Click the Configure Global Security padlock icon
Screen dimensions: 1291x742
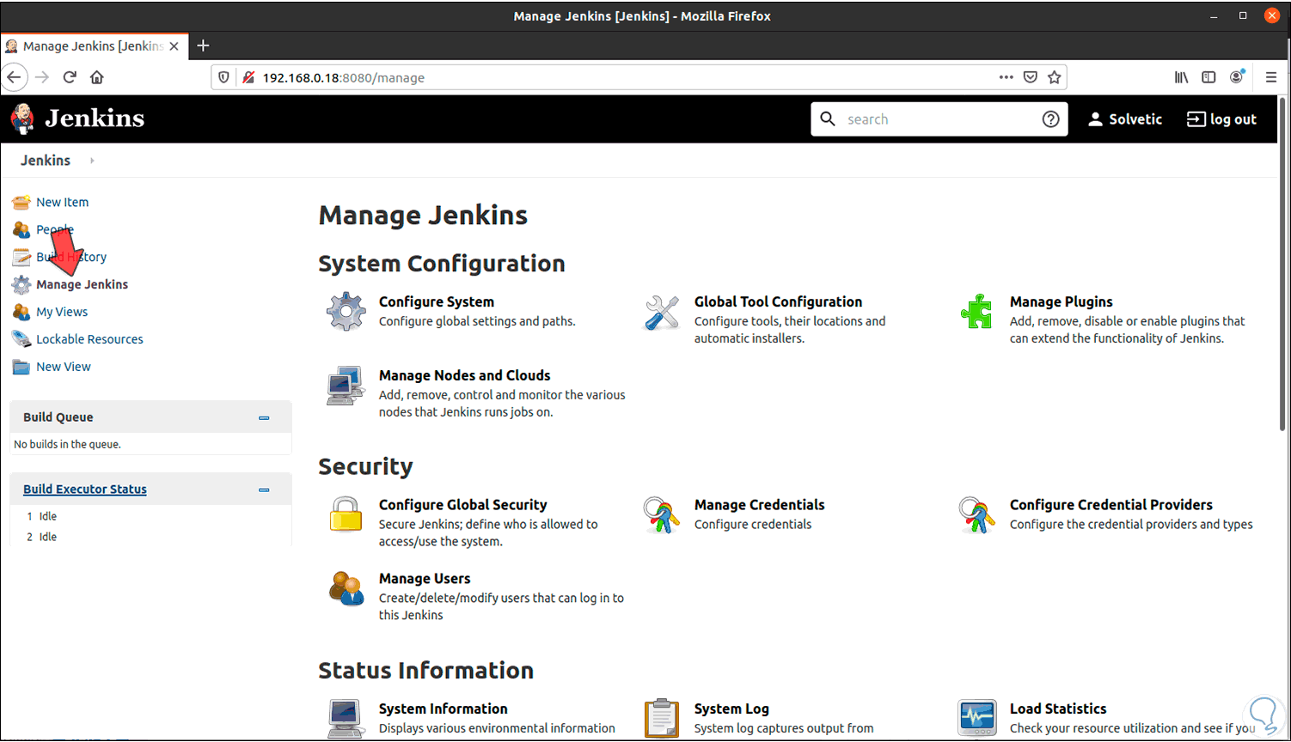click(346, 514)
